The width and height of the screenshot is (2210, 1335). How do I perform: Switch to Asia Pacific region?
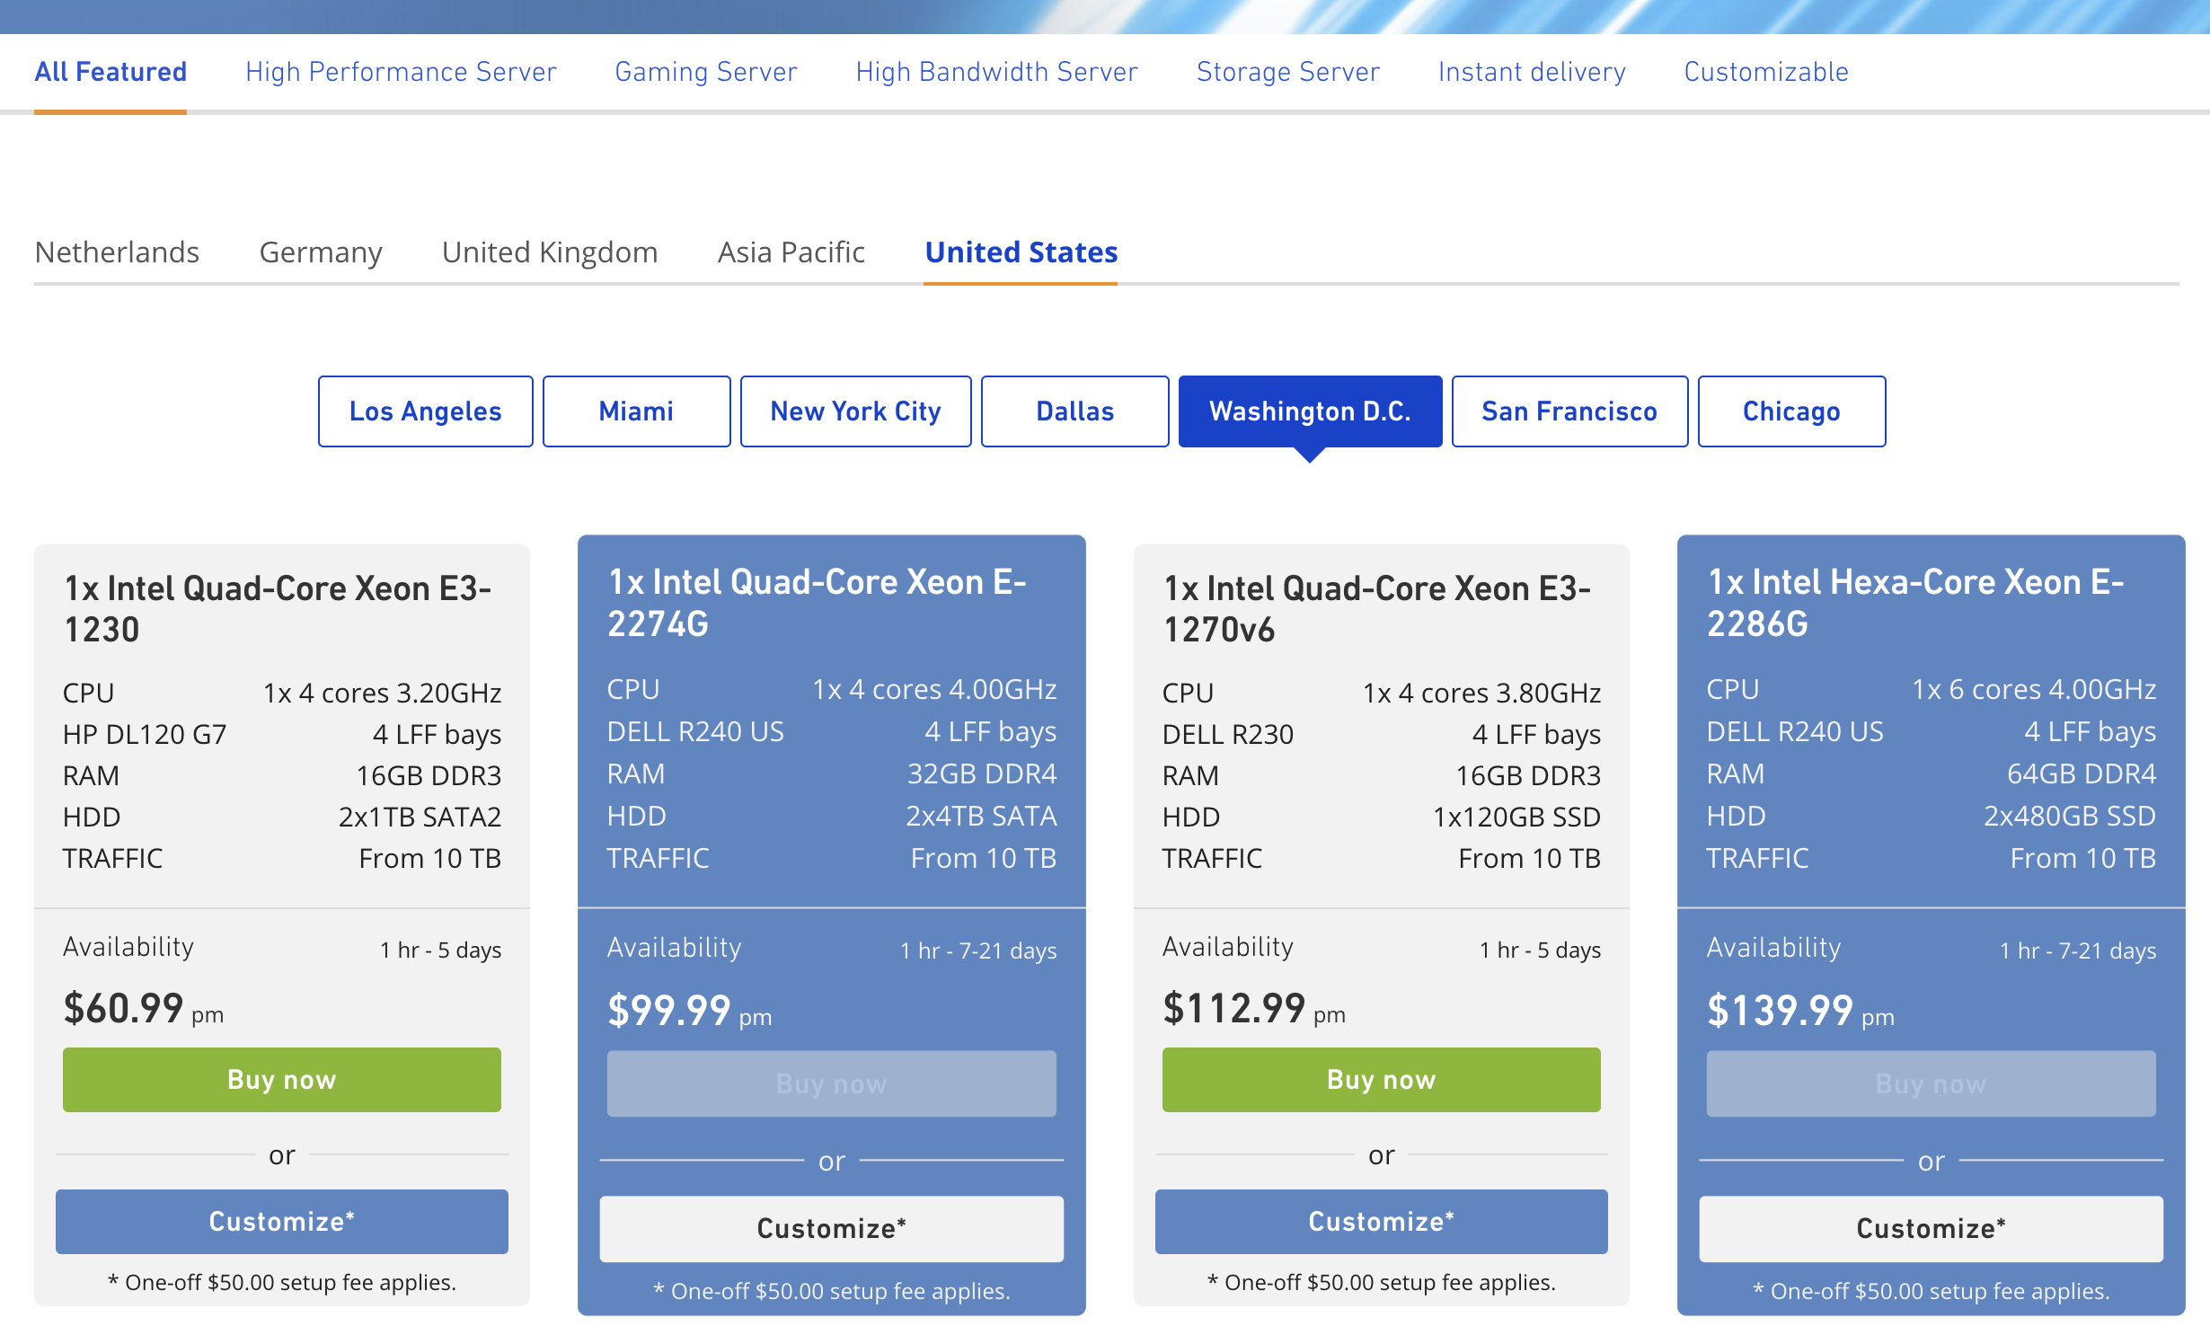tap(791, 252)
